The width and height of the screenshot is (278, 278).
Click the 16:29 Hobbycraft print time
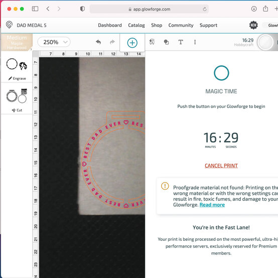[244, 42]
